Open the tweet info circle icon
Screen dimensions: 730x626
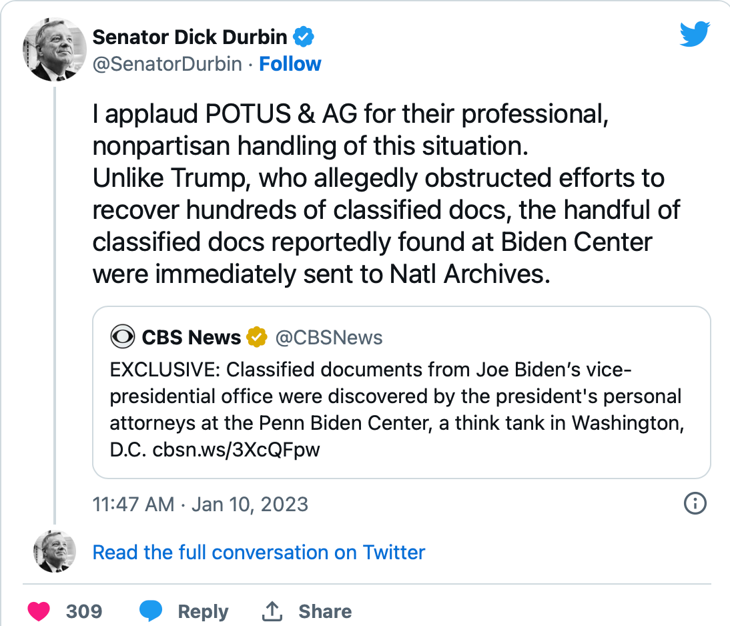click(x=695, y=503)
